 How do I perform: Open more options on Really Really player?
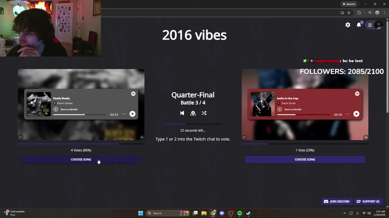coord(124,114)
